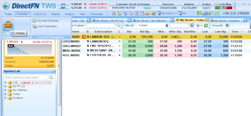The image size is (251, 116).
Task: Open the Download menu
Action: click(x=96, y=14)
